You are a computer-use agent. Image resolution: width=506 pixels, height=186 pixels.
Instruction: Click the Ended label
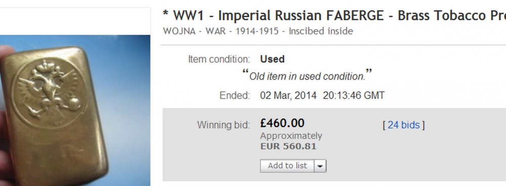coord(235,96)
